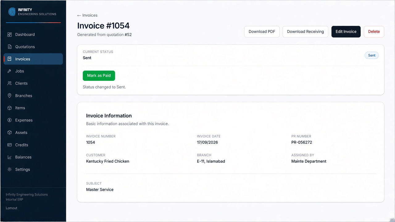
Task: Click the 'Status changed to Sent.' message
Action: point(104,87)
